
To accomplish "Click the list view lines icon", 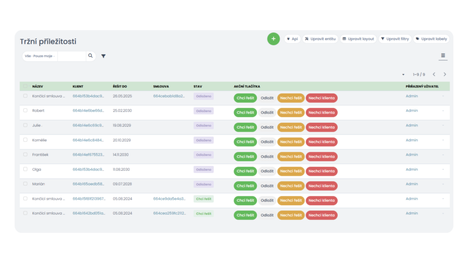I will point(442,56).
